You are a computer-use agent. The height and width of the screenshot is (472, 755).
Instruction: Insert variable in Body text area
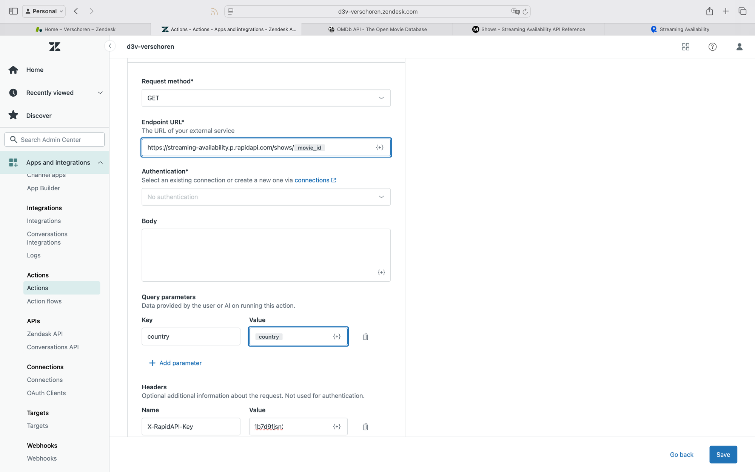point(381,273)
